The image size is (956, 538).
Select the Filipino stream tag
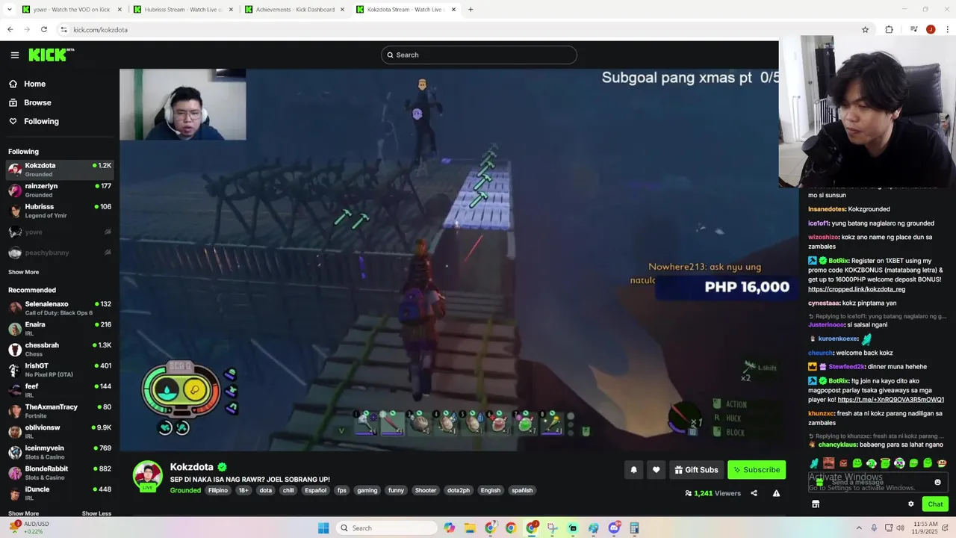click(x=218, y=490)
